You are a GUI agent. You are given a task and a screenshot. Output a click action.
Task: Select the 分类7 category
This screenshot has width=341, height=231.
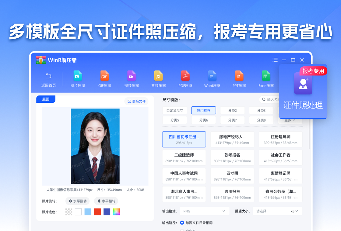click(233, 120)
